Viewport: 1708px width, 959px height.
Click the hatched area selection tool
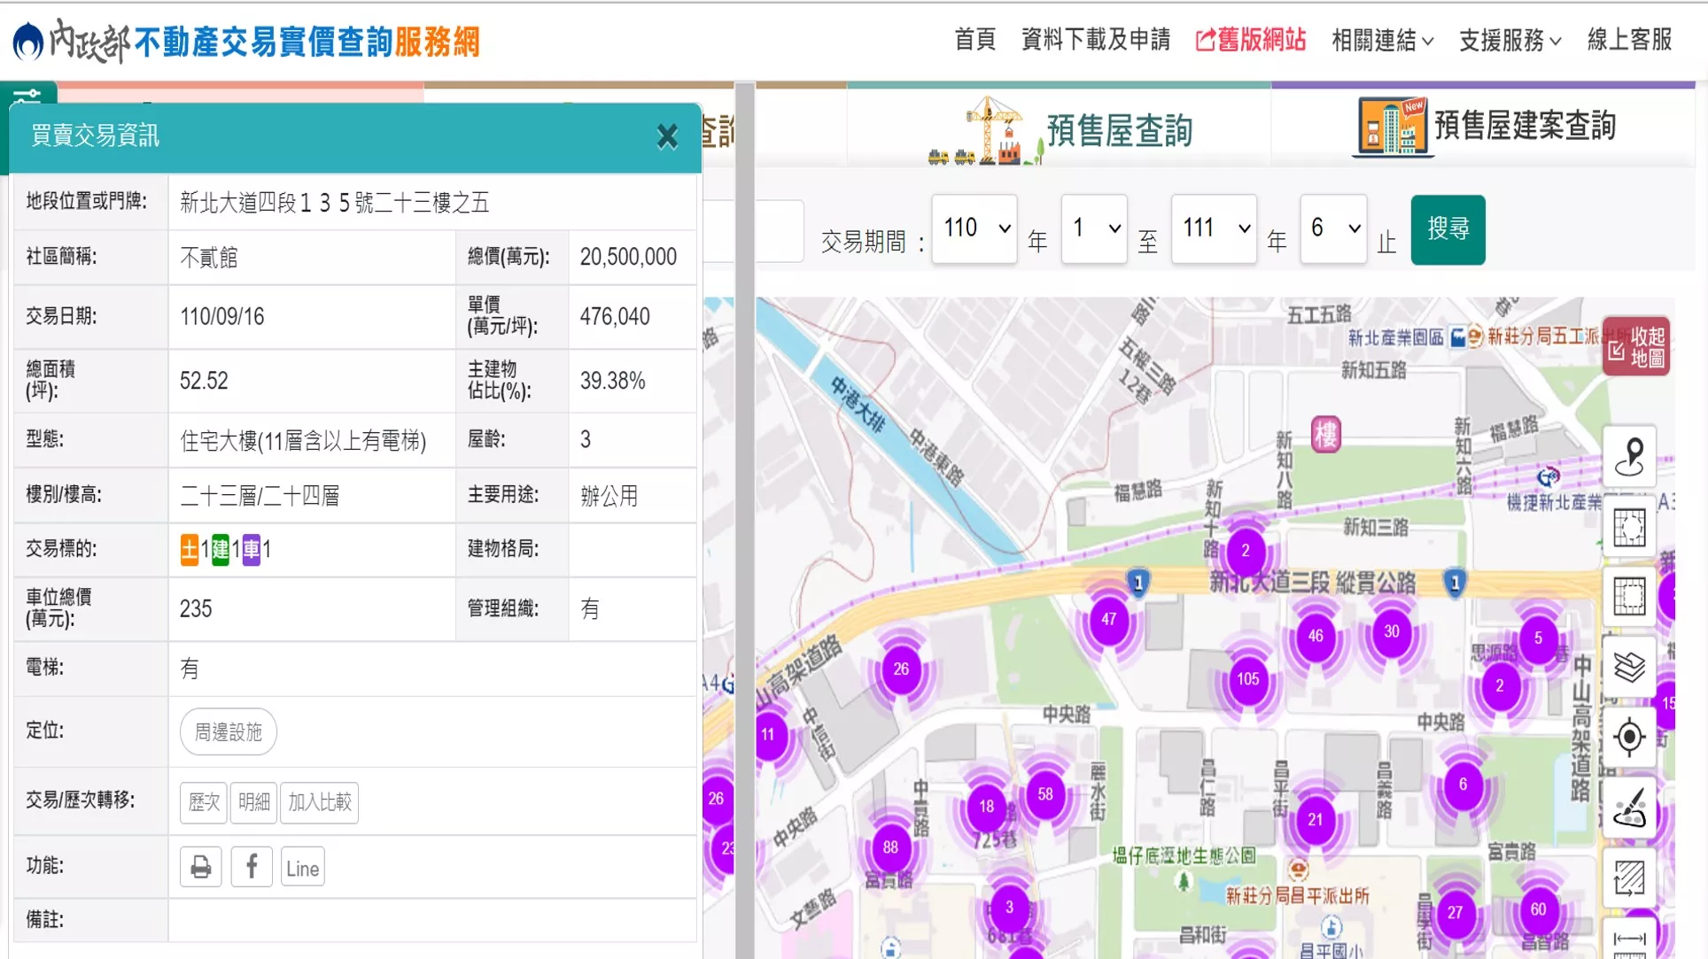[x=1629, y=878]
